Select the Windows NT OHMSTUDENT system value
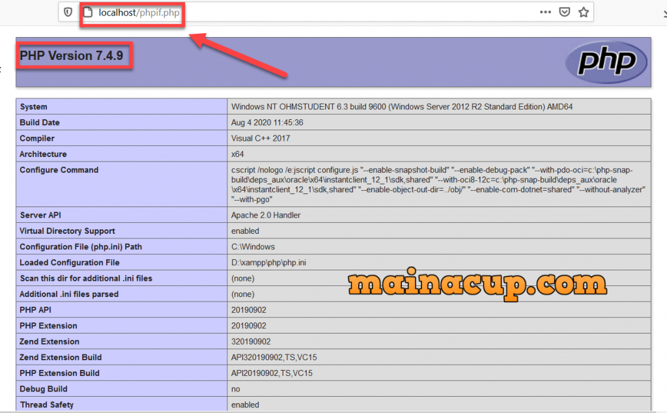 point(401,107)
